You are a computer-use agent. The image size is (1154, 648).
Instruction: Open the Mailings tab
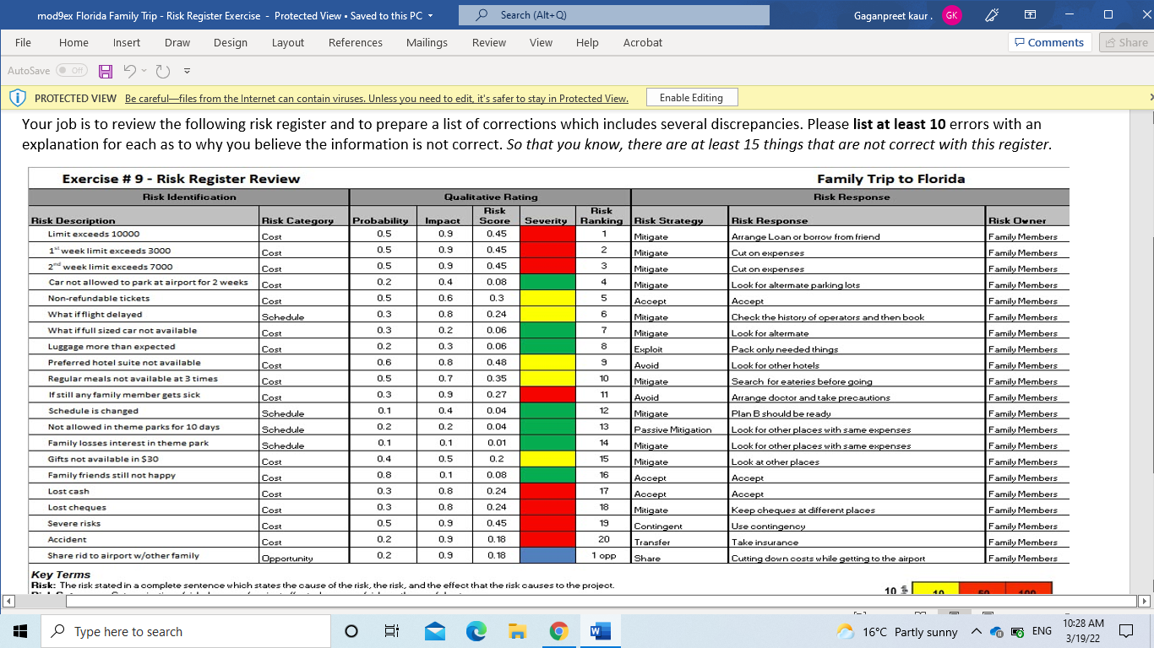[x=427, y=42]
